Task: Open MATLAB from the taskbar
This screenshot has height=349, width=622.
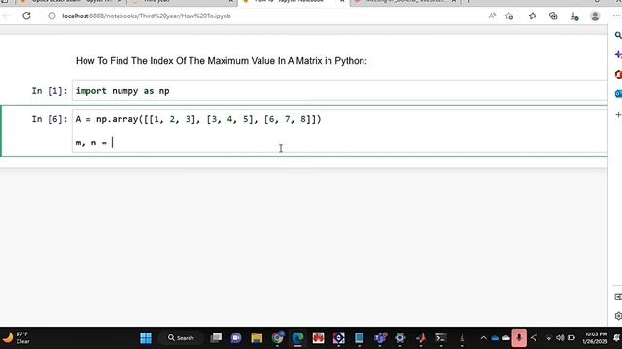Action: [421, 338]
